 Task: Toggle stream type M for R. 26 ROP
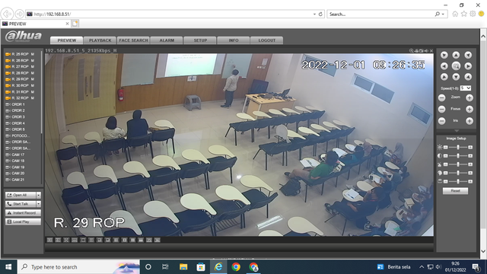click(x=33, y=60)
